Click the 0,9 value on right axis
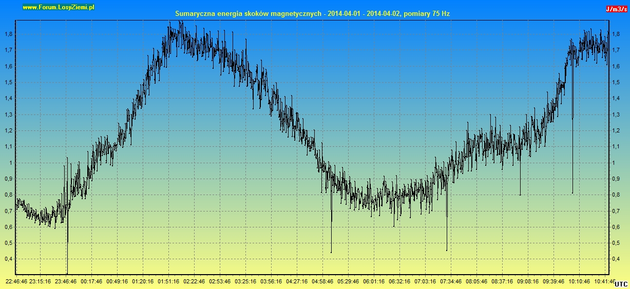The width and height of the screenshot is (630, 289). coord(616,179)
